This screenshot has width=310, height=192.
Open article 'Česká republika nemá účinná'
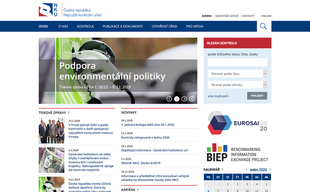pyautogui.click(x=90, y=187)
